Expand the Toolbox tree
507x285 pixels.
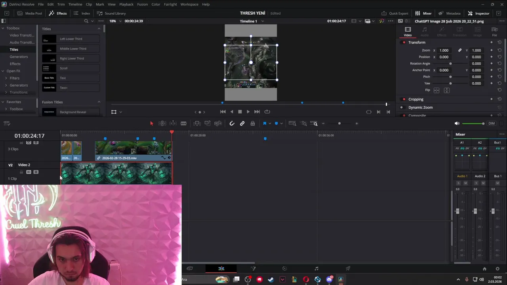pos(3,28)
